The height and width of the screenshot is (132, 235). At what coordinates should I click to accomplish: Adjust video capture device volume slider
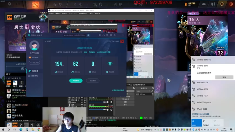(x=97, y=102)
